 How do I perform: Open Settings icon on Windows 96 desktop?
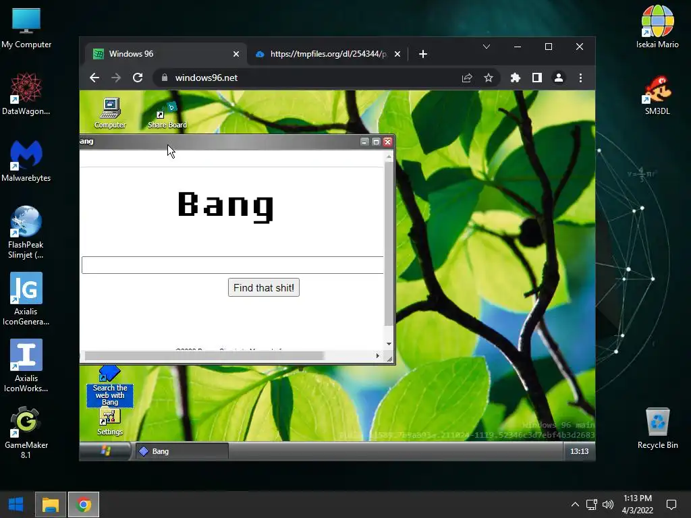click(x=110, y=422)
